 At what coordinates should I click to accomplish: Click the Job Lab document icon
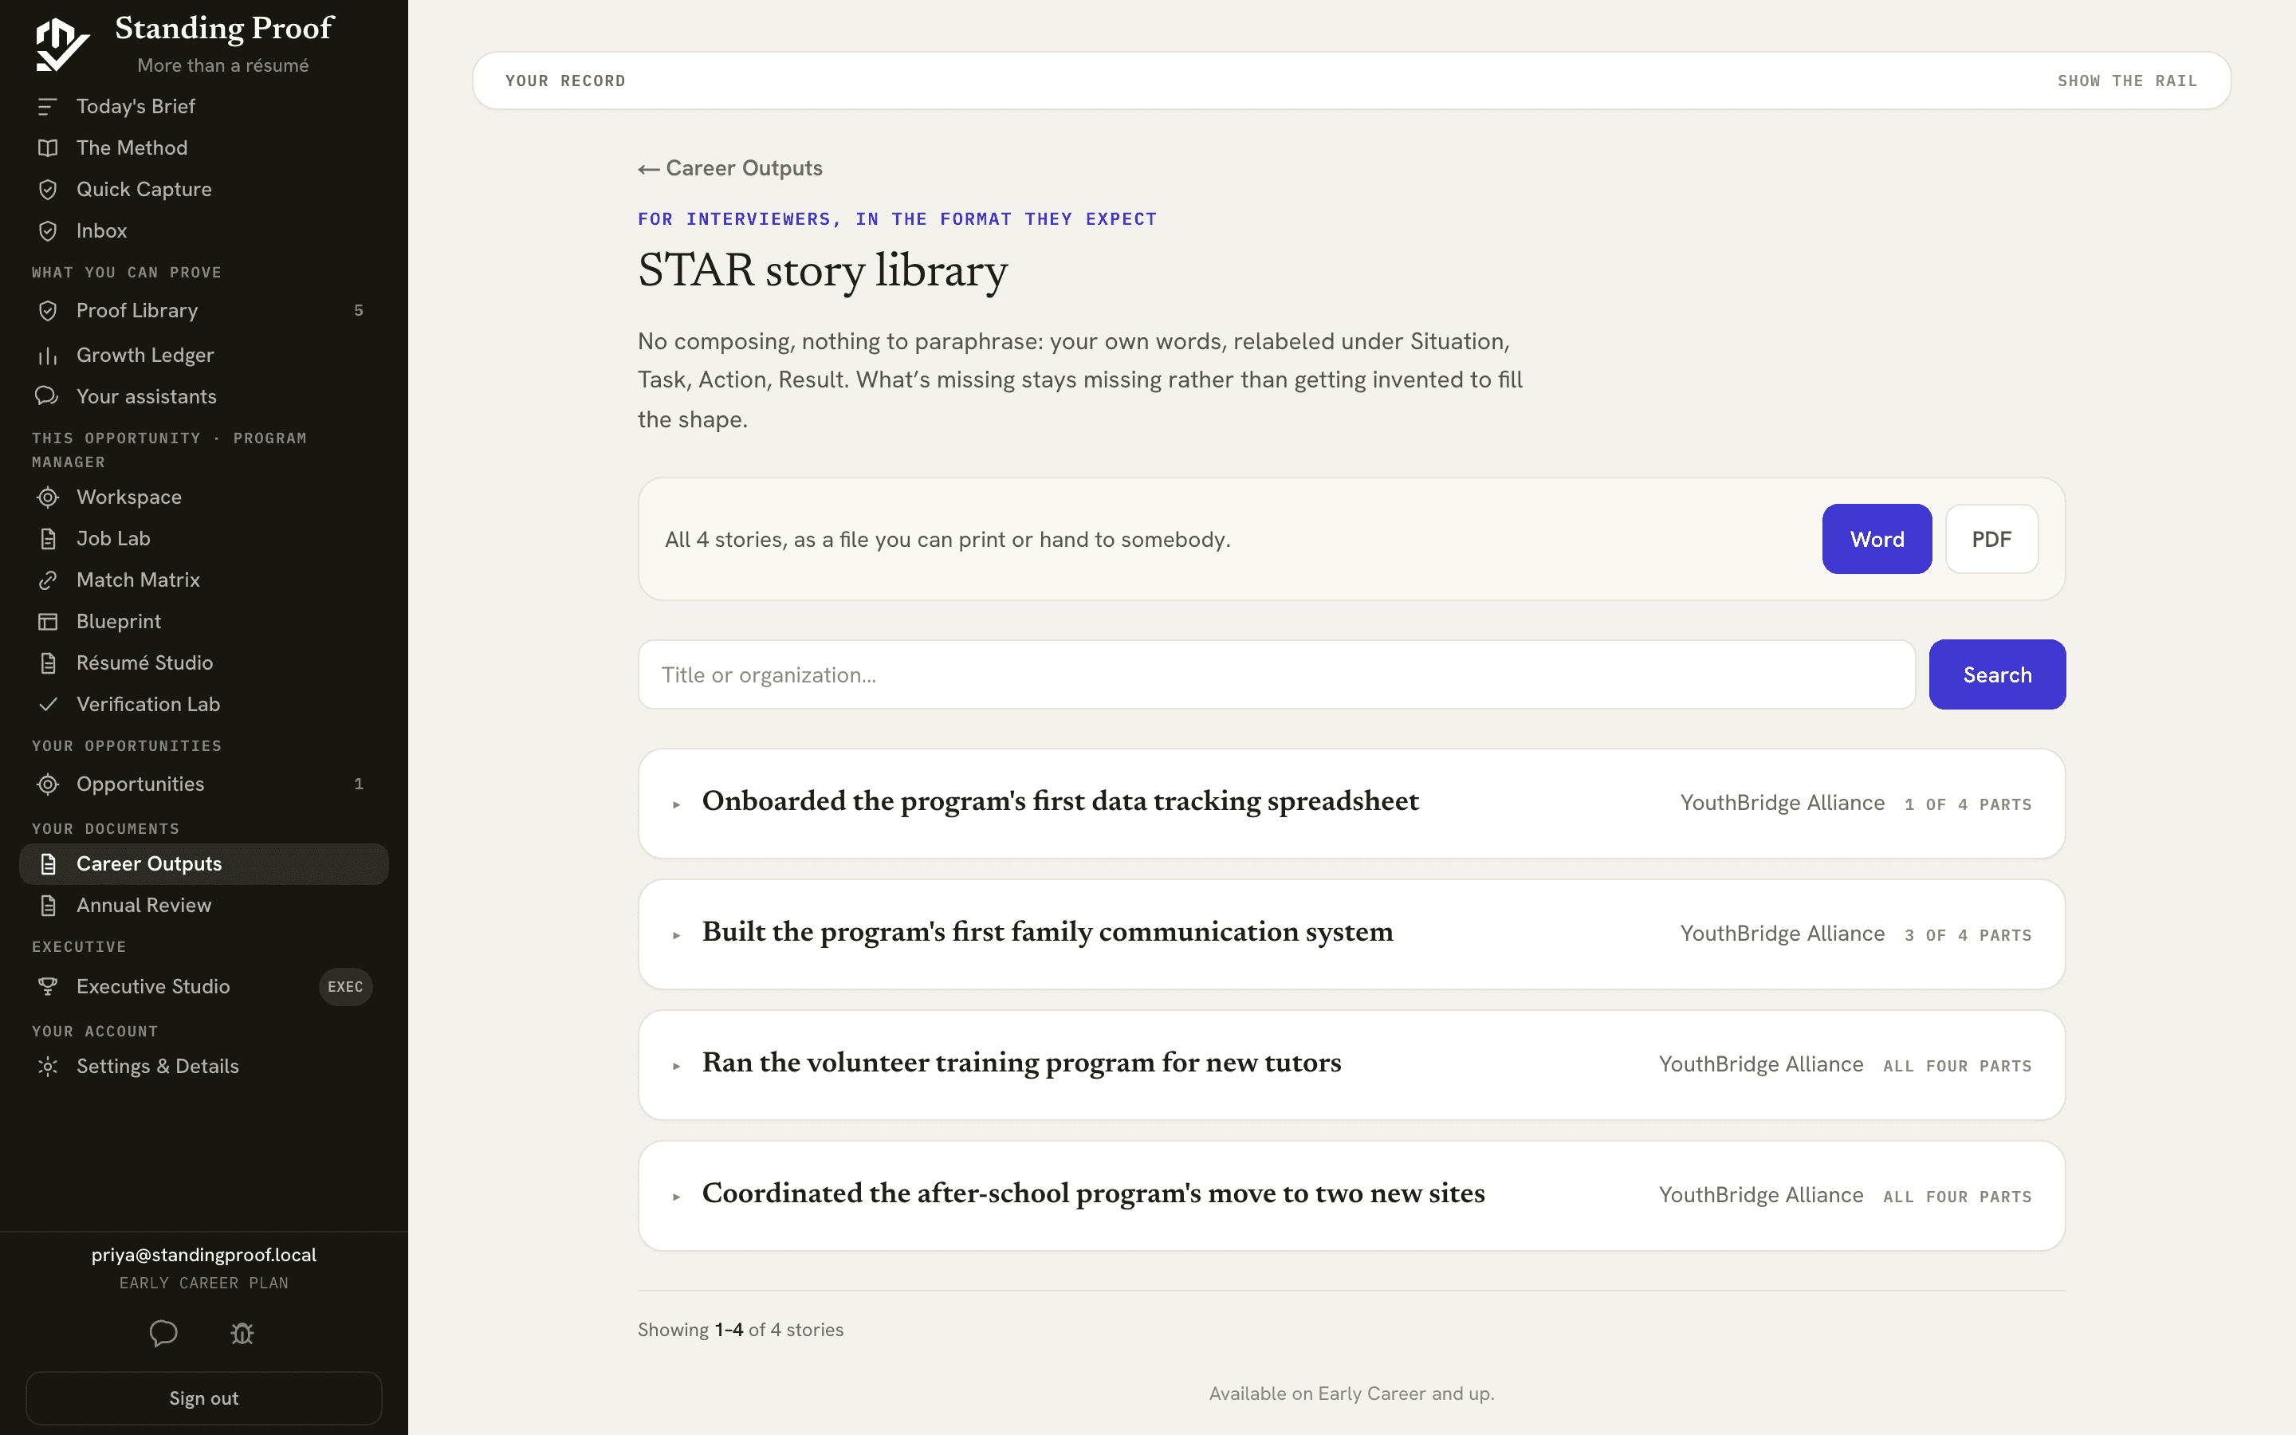point(48,539)
